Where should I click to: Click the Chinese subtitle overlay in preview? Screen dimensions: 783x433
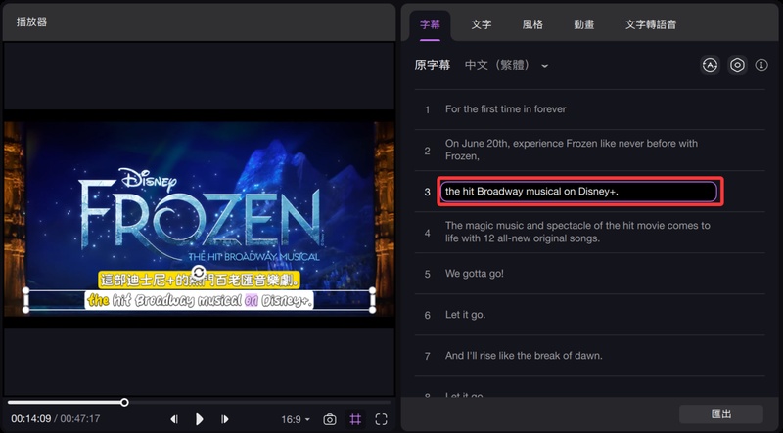(199, 281)
